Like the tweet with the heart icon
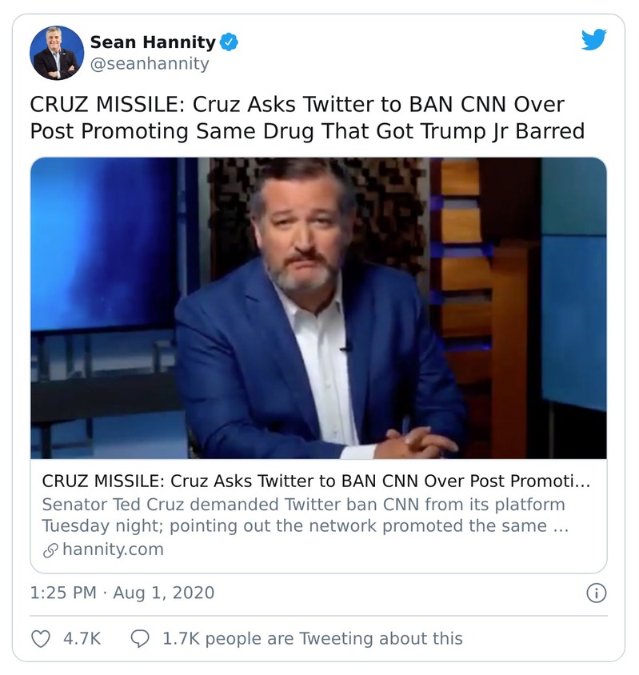Viewport: 639px width, 675px height. [39, 638]
